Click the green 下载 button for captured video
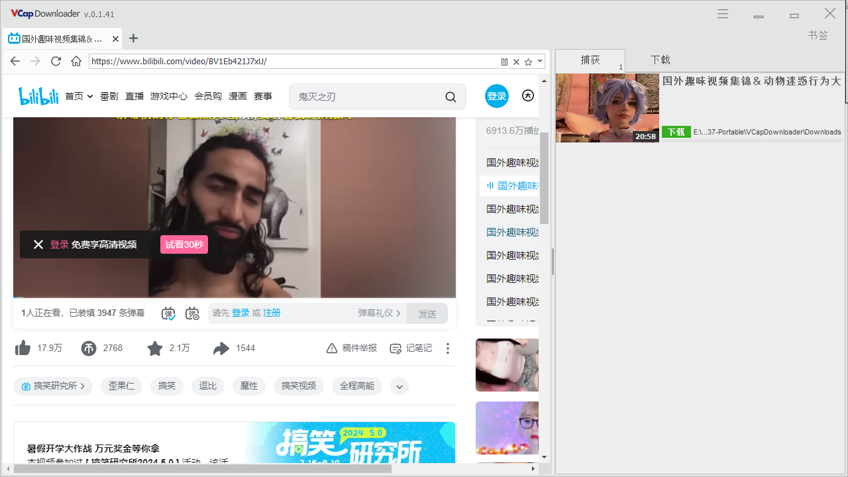 676,132
